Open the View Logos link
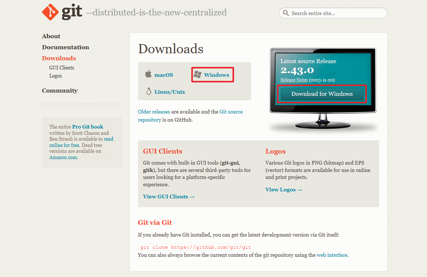Screen dimensions: 427x277 pyautogui.click(x=284, y=190)
